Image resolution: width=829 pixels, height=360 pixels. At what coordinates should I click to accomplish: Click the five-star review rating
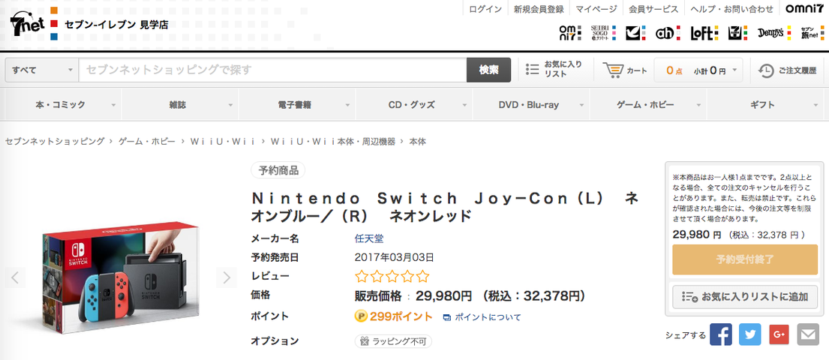coord(392,276)
